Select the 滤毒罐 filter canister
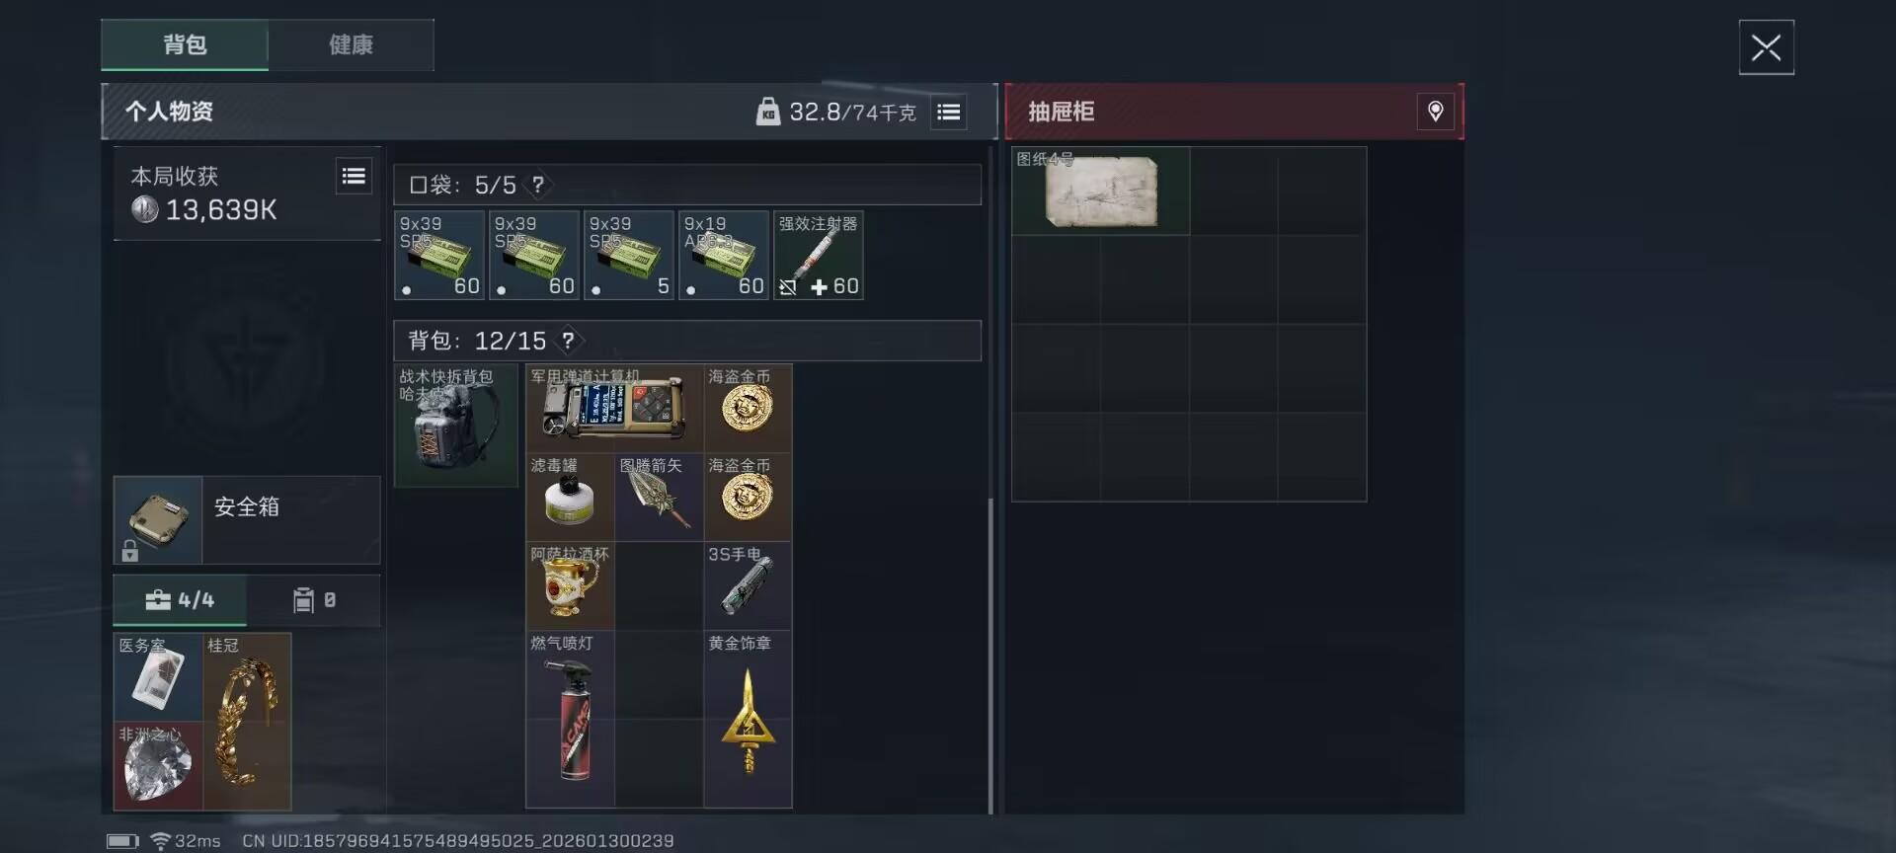Image resolution: width=1896 pixels, height=853 pixels. tap(570, 498)
